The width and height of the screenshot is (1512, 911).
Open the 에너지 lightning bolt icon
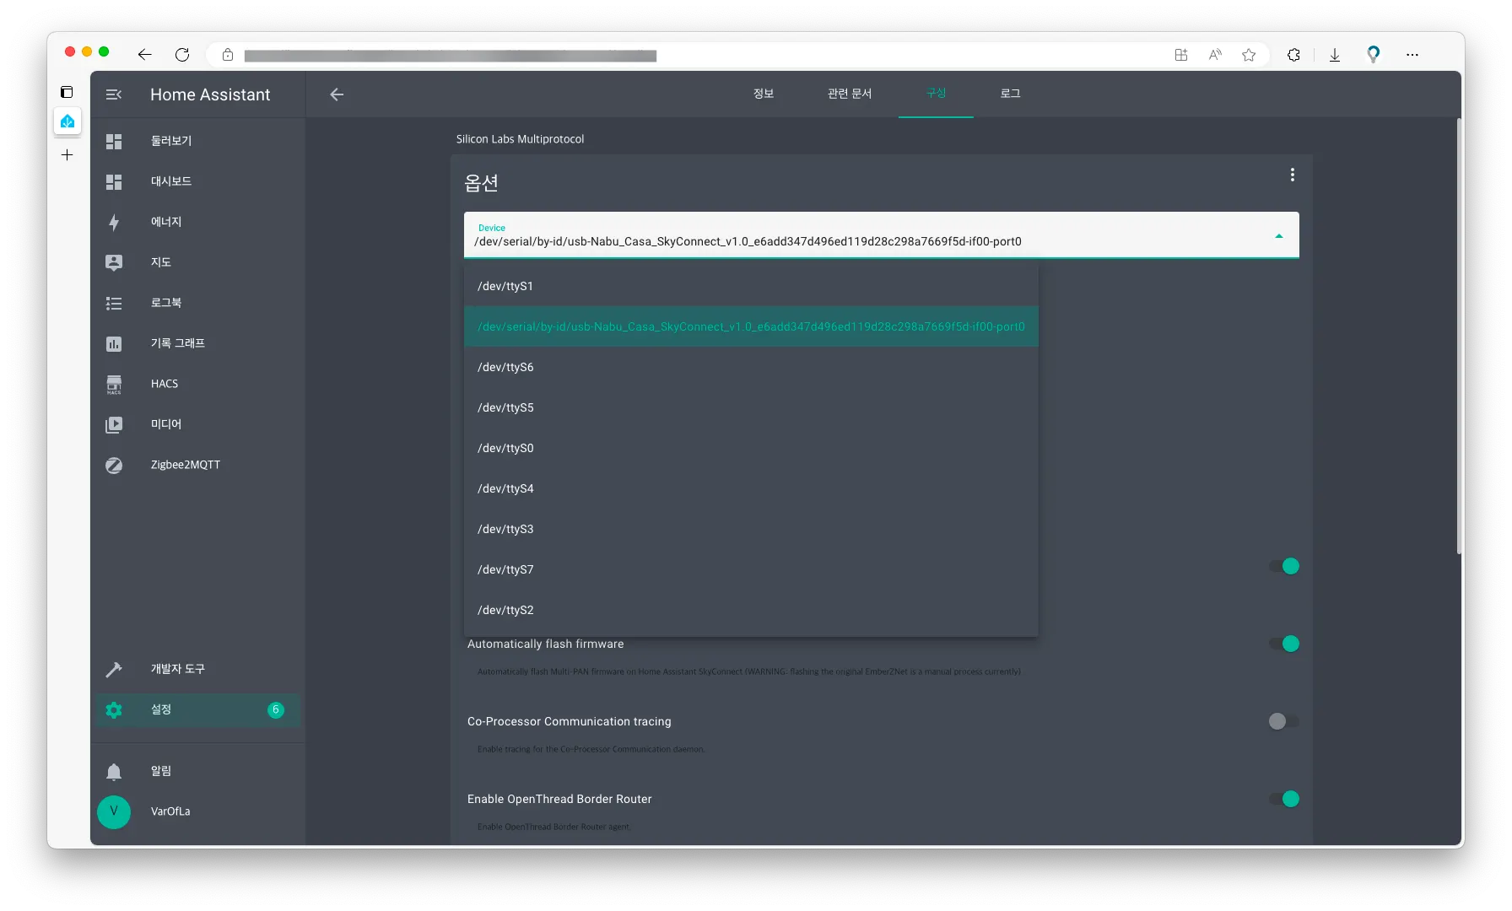(114, 222)
